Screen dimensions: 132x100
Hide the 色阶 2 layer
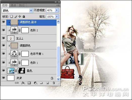(4, 30)
